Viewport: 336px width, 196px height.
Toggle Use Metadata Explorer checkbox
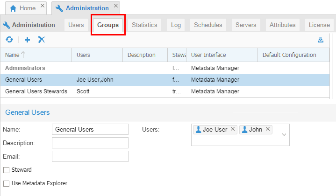6,183
